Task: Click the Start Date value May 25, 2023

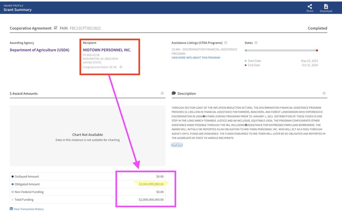Action: pyautogui.click(x=310, y=61)
